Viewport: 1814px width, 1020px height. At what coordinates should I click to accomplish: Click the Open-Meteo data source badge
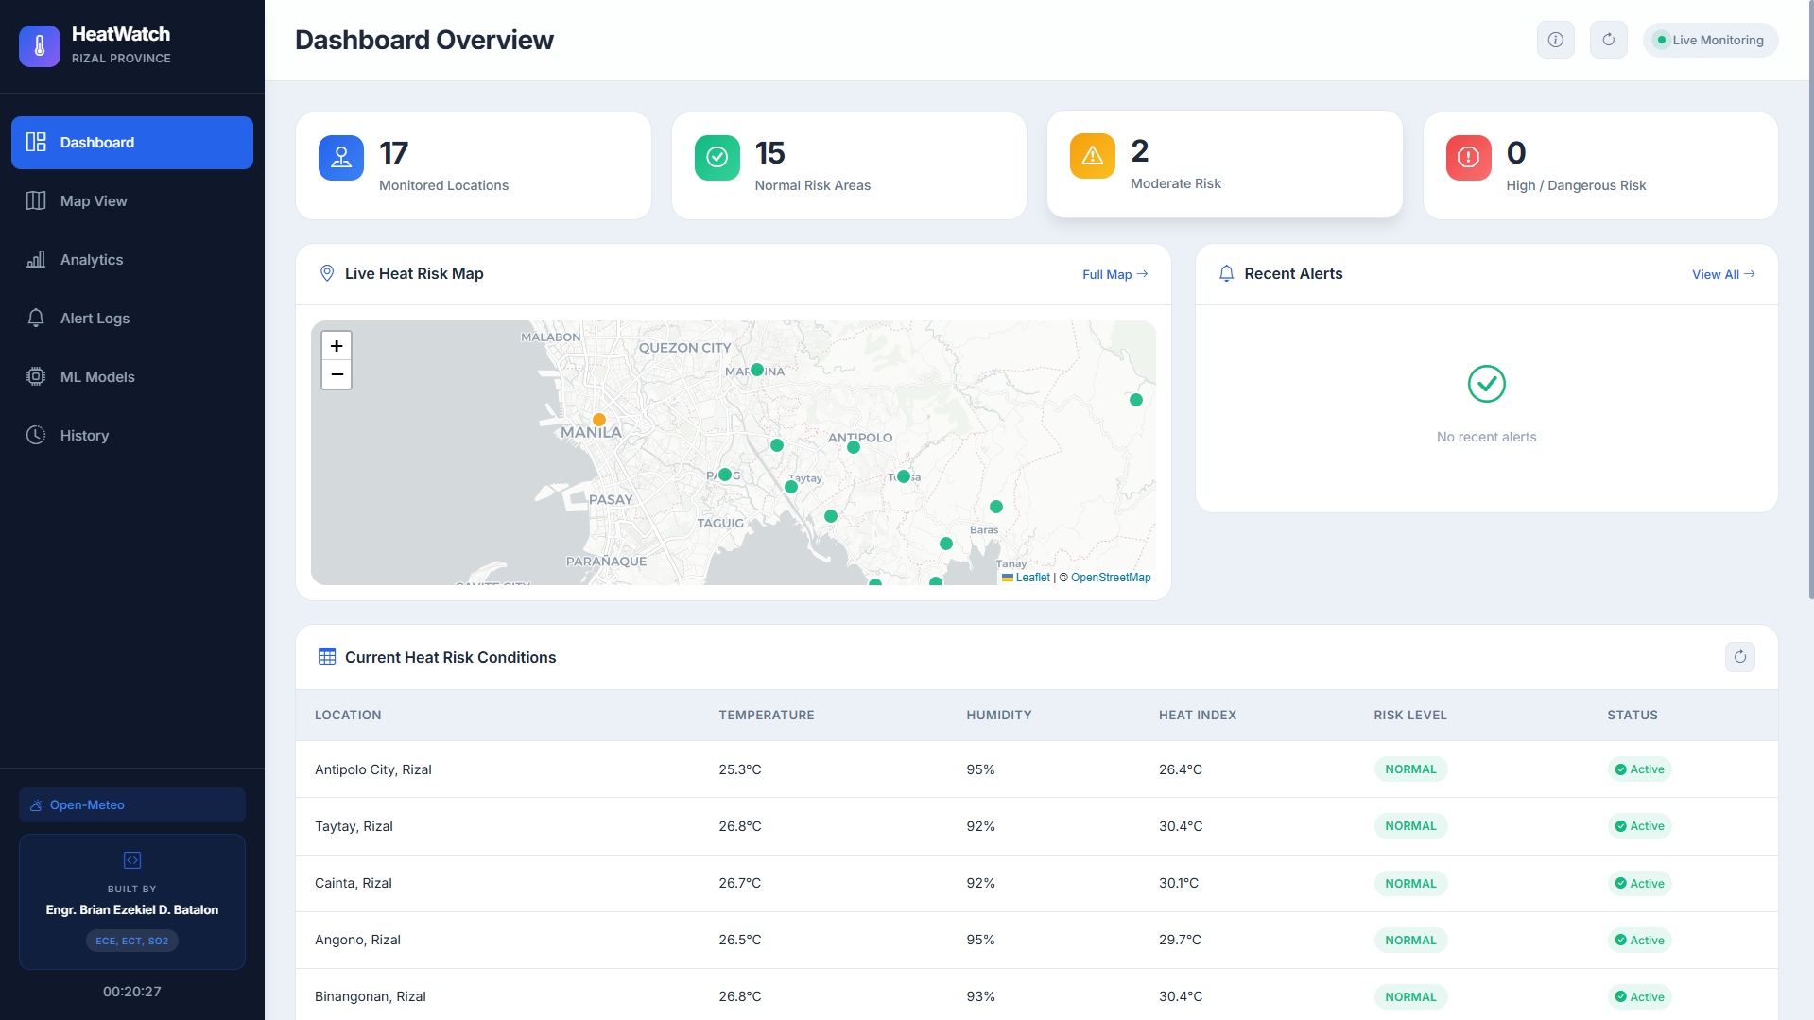[132, 804]
